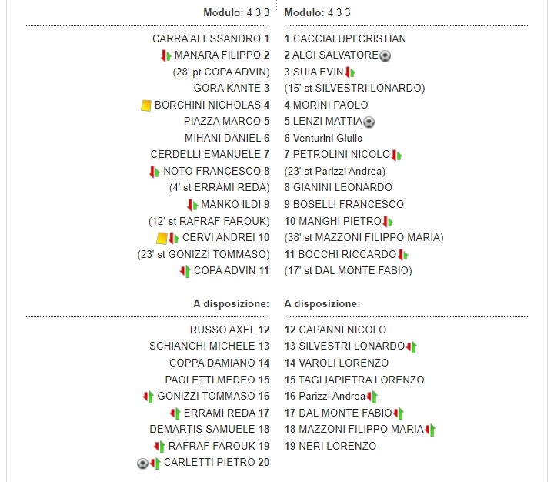Click the goal ball icon beside ALOI SALVATORE
This screenshot has height=482, width=554.
coord(385,55)
